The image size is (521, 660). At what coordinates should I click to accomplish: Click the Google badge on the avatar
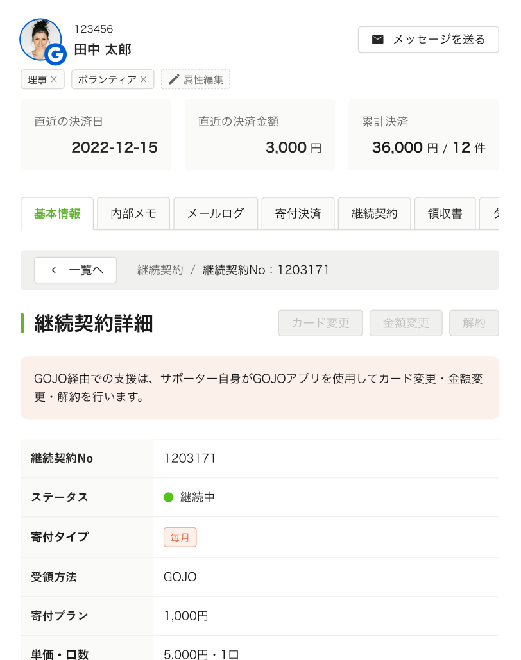click(56, 54)
